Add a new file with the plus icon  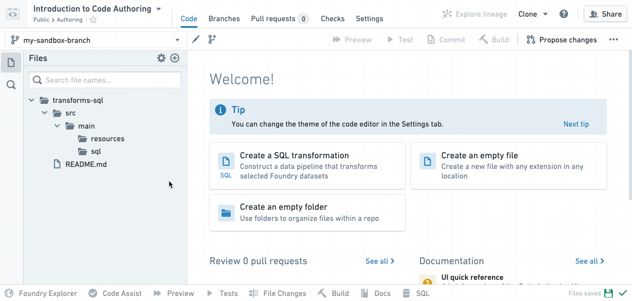tap(175, 58)
